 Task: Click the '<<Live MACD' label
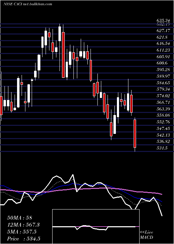point(147,235)
